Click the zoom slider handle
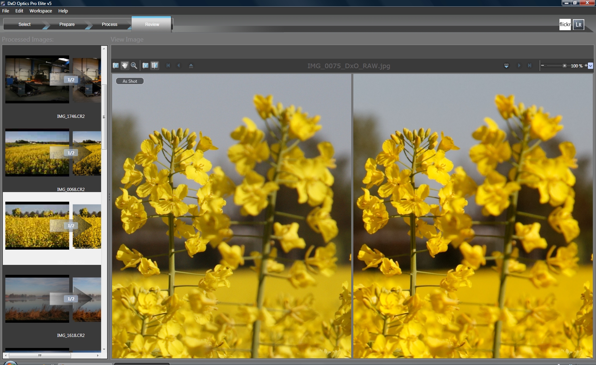The image size is (596, 365). coord(564,66)
